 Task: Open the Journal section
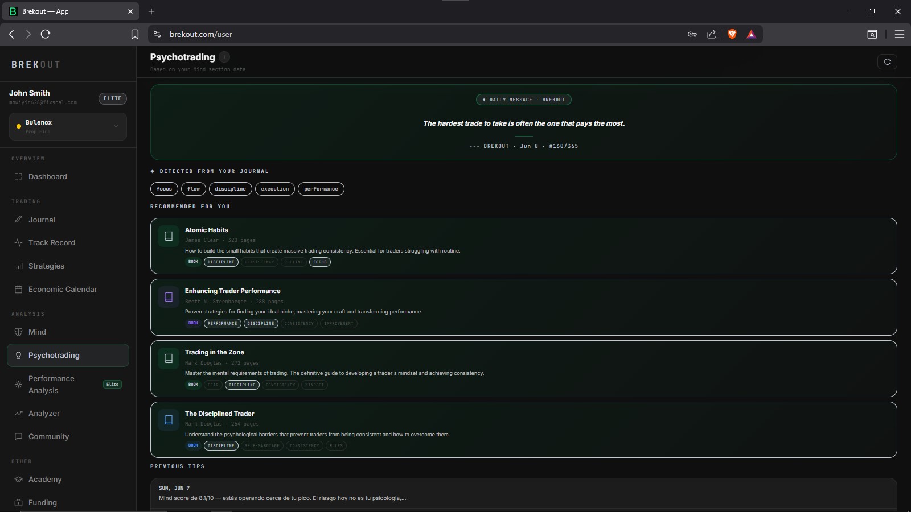click(42, 220)
